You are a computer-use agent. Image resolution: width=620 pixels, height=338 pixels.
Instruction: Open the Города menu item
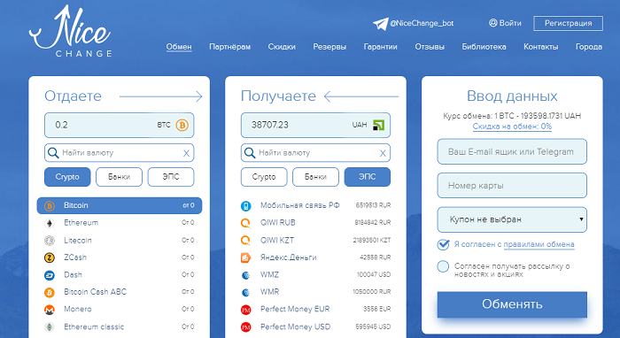[589, 47]
